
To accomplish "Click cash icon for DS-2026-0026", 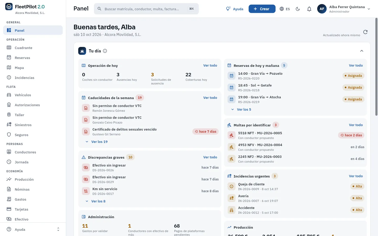I will [86, 168].
